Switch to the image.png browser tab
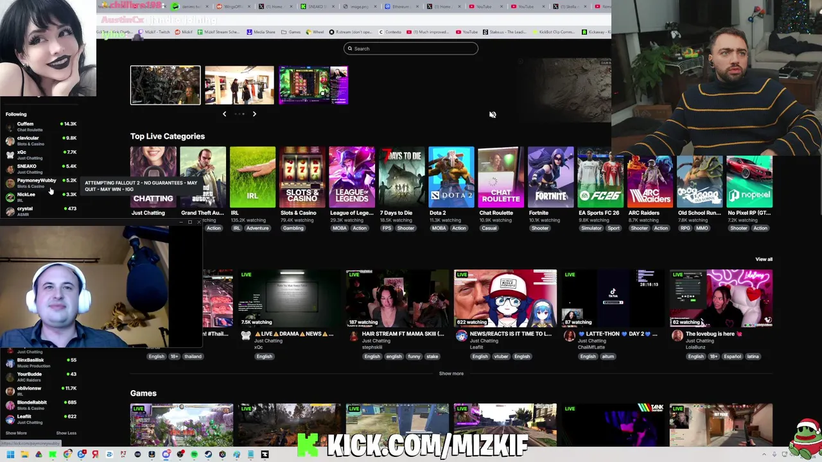The width and height of the screenshot is (822, 462). coord(358,6)
